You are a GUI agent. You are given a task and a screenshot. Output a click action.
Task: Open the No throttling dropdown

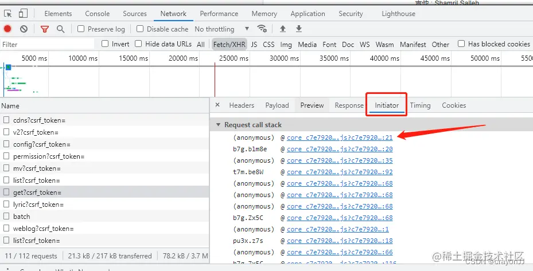[x=222, y=29]
